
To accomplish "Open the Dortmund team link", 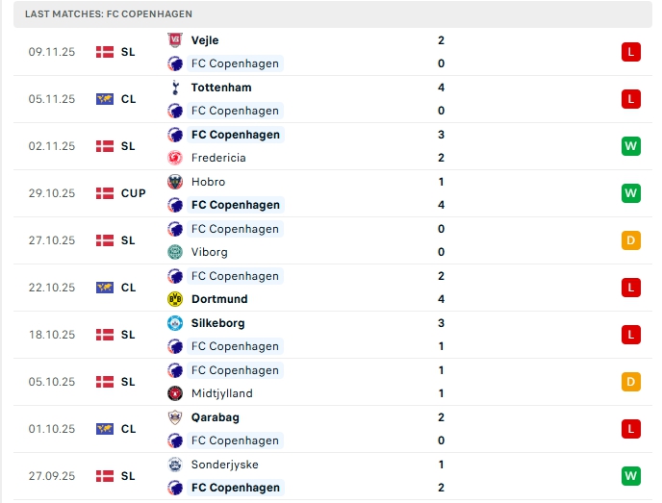I will (x=219, y=299).
